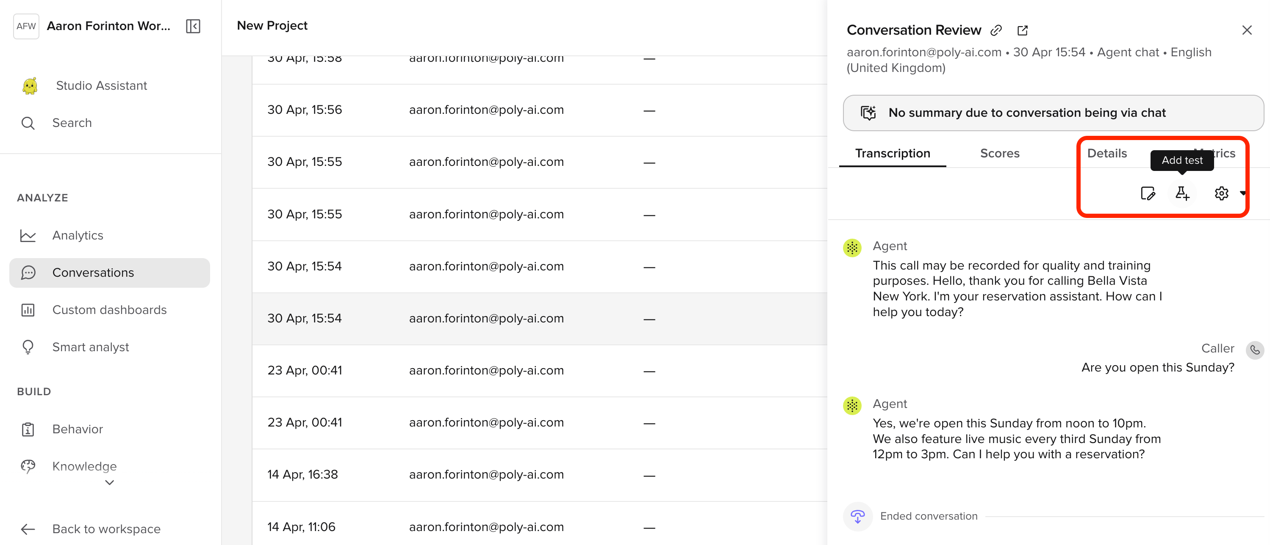
Task: Click the second Agent avatar icon
Action: click(x=852, y=406)
